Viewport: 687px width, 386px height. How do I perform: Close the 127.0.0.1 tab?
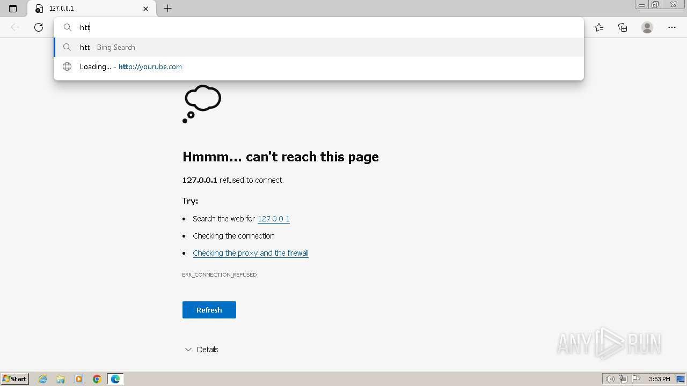[x=145, y=9]
